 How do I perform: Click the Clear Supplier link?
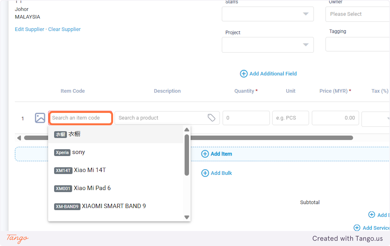(64, 29)
